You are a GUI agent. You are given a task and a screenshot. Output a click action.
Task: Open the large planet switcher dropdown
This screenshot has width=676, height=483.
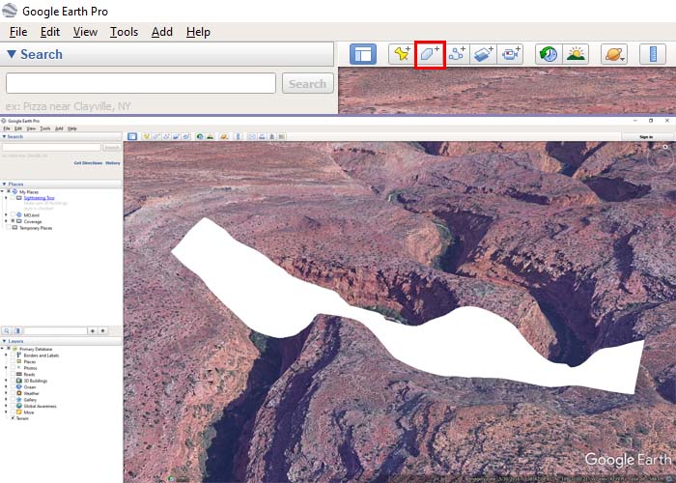(x=613, y=54)
